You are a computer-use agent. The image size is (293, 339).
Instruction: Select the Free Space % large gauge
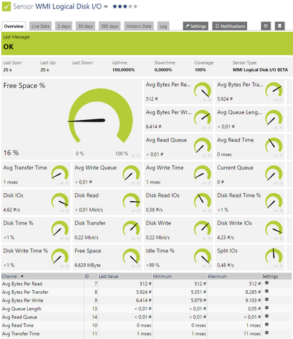[71, 119]
